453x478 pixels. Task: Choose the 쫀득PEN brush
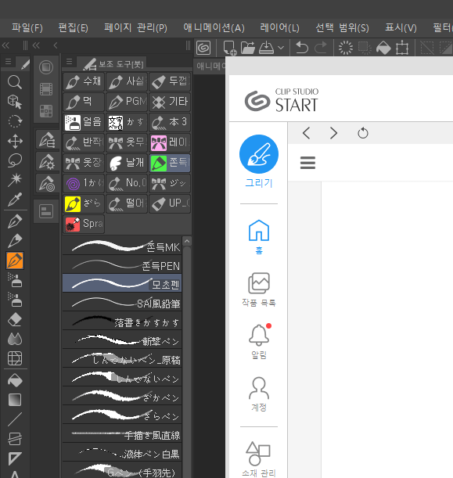(122, 264)
